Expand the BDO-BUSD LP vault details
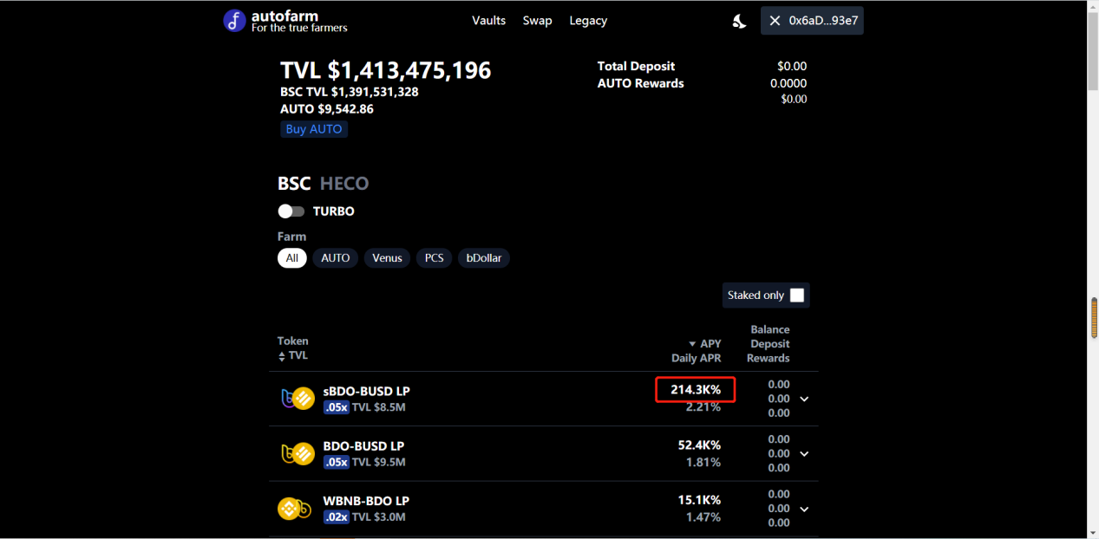 (x=804, y=454)
